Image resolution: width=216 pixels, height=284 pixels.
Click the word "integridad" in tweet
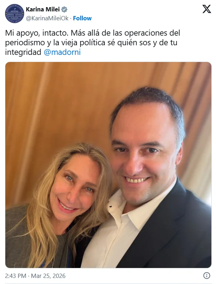[x=23, y=52]
